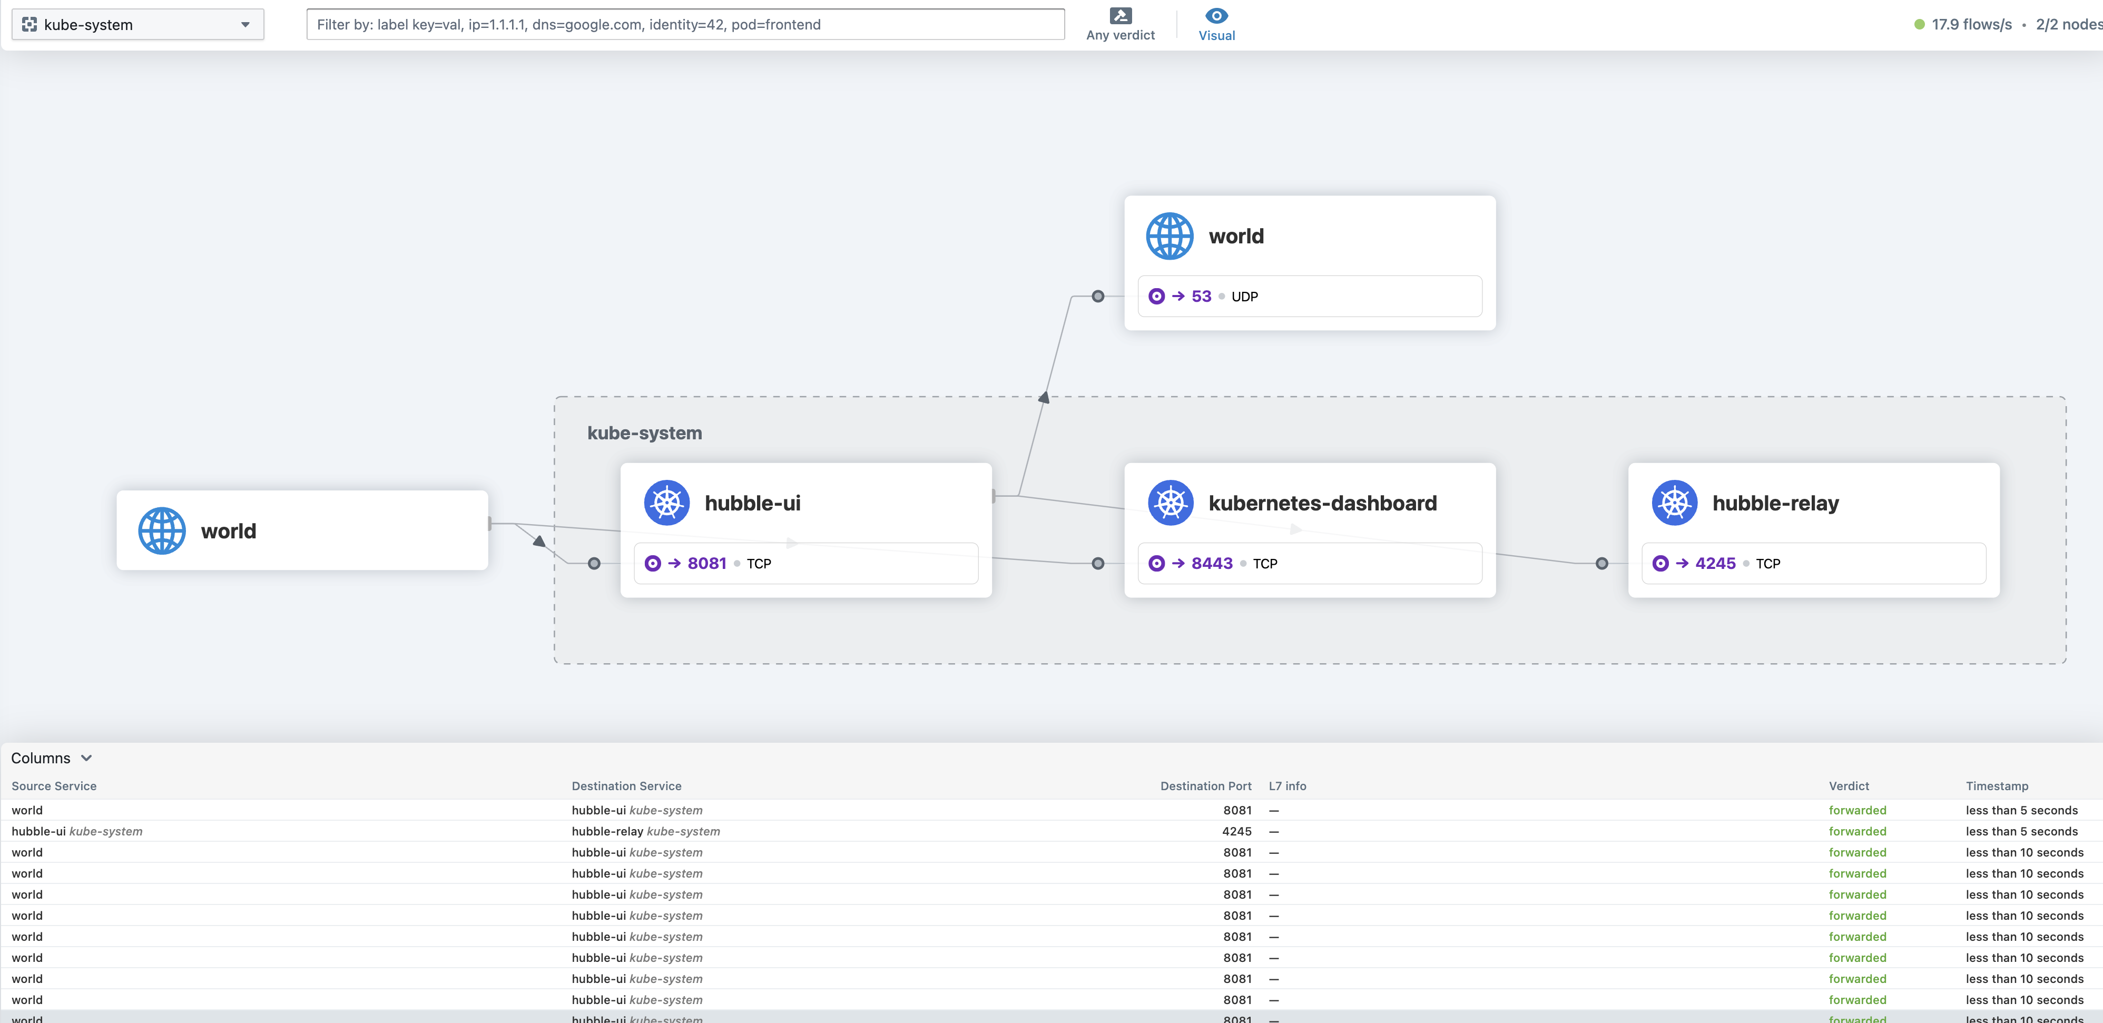The height and width of the screenshot is (1023, 2103).
Task: Select the hubble-relay card title
Action: coord(1776,503)
